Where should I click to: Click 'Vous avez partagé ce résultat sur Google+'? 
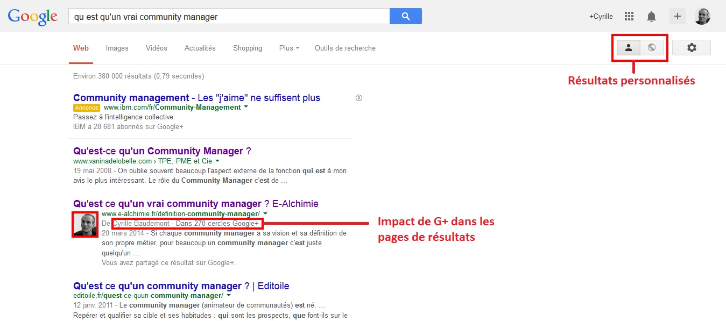point(168,263)
